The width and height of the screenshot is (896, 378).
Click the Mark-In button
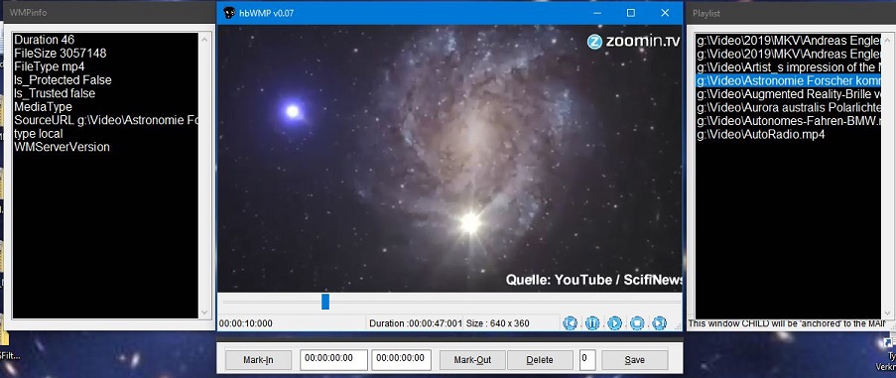pos(258,360)
